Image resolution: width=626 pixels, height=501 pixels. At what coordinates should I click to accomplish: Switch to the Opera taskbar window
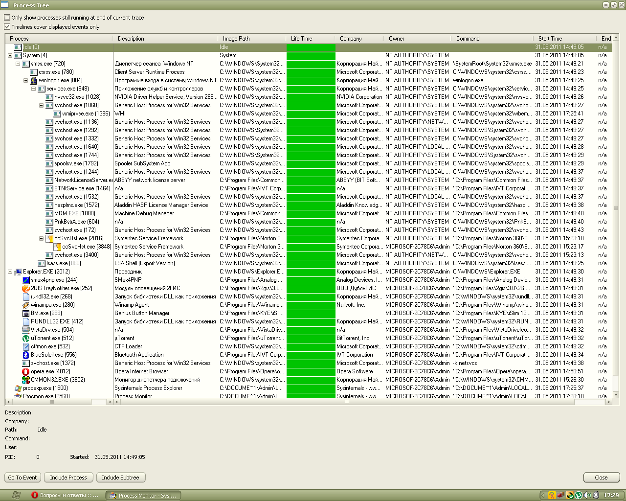tap(66, 495)
